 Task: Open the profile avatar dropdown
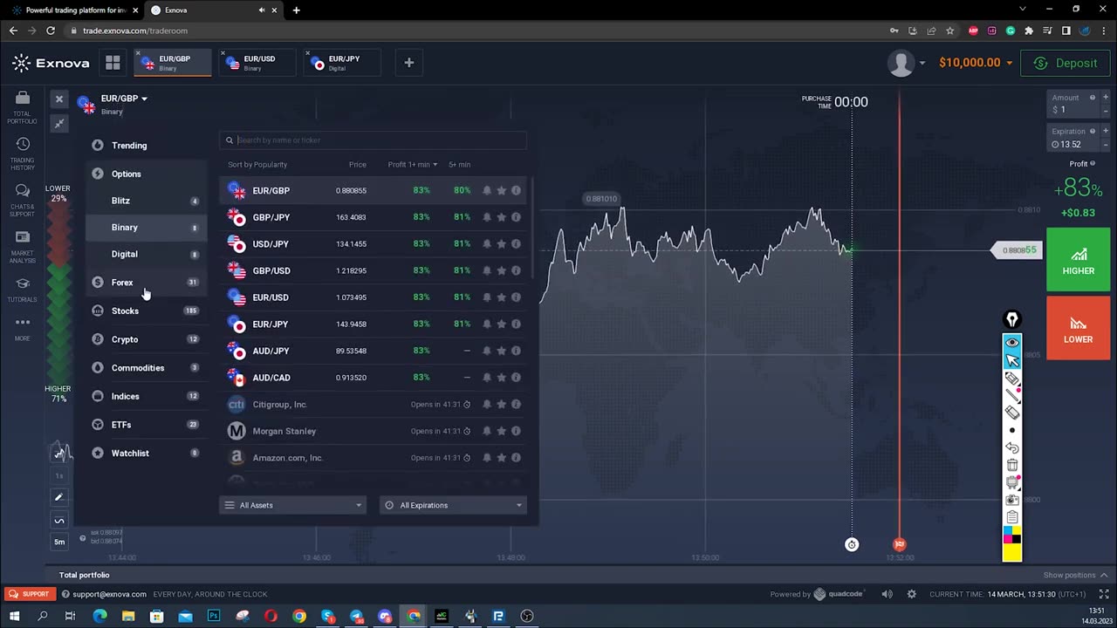pos(906,63)
